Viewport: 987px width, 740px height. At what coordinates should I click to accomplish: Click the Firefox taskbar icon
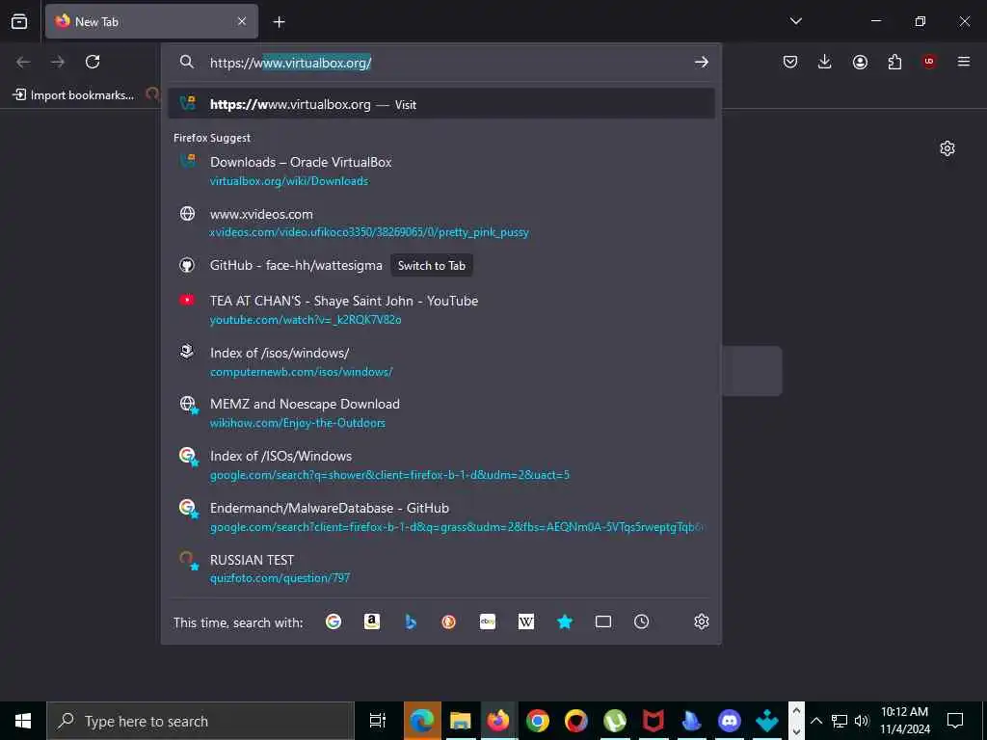(498, 721)
